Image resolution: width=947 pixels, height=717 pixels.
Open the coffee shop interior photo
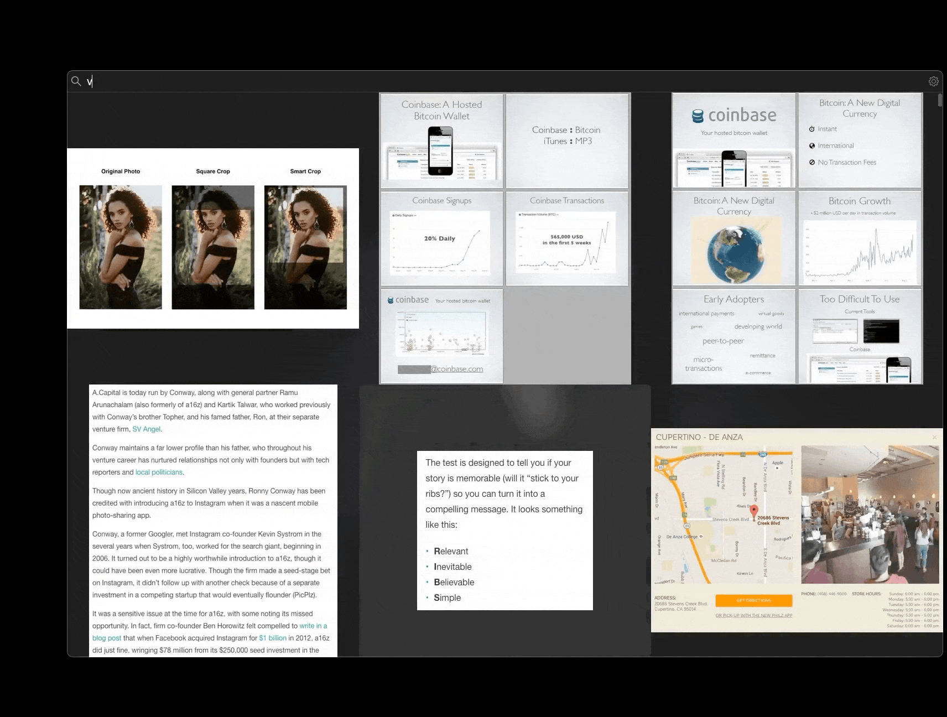pos(870,515)
